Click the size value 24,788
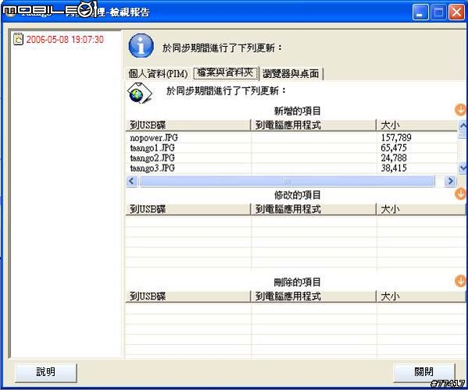 [x=394, y=158]
